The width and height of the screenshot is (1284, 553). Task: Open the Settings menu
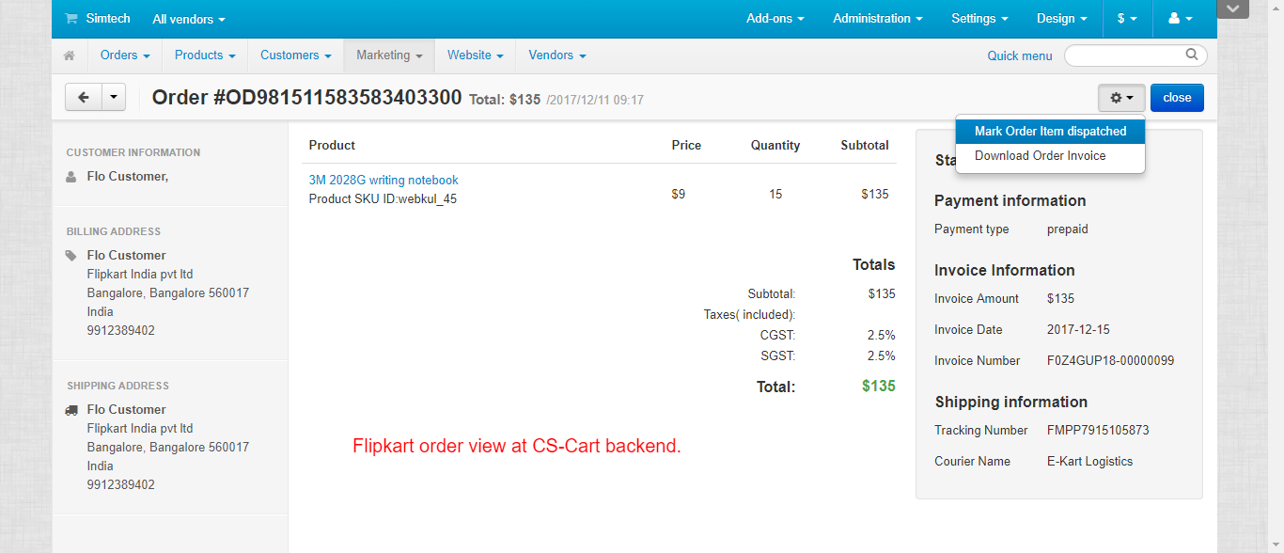(x=979, y=19)
